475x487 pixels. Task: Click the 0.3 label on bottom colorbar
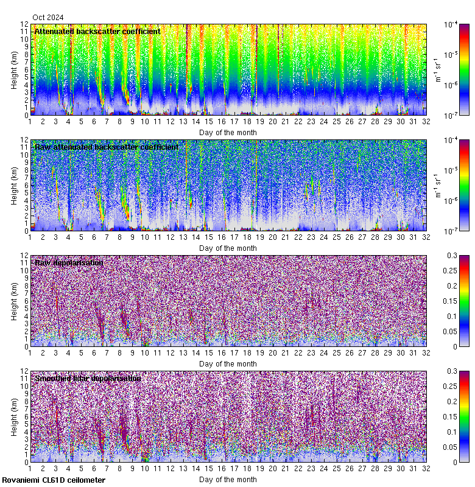point(462,371)
